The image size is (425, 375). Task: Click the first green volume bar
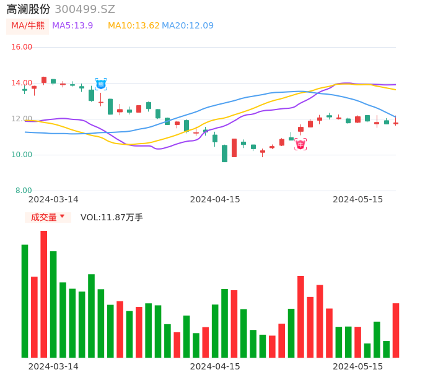pyautogui.click(x=25, y=301)
